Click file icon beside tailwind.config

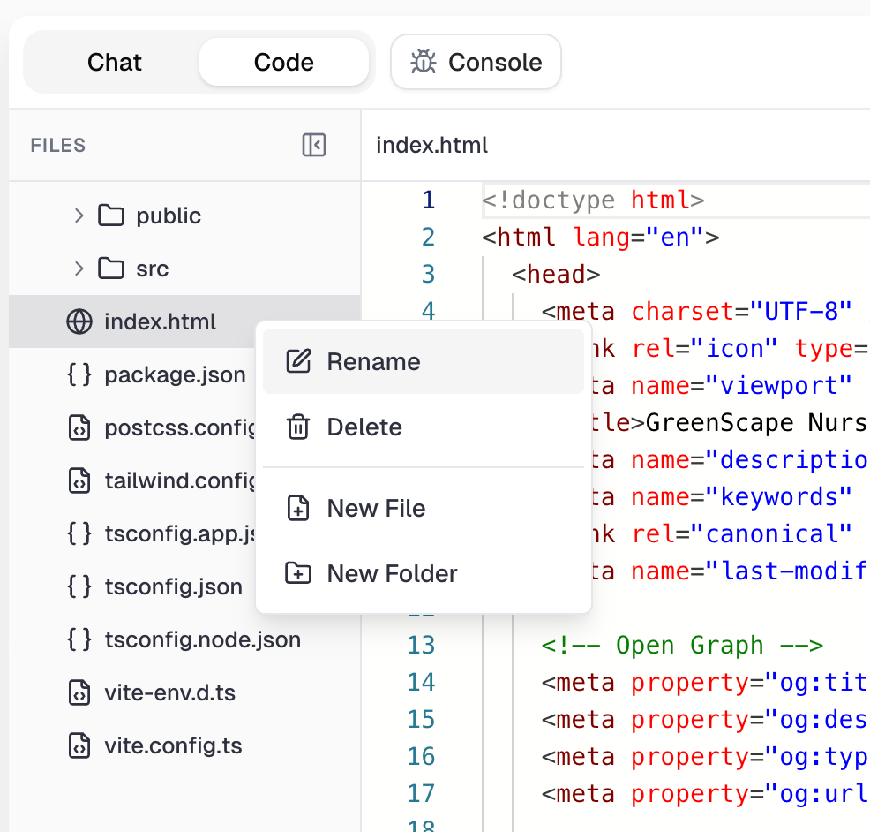(x=79, y=481)
